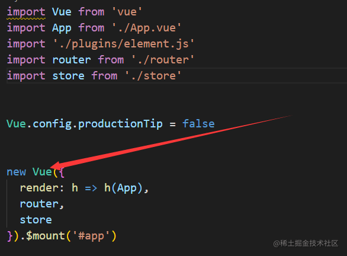Click the $mount method call
The height and width of the screenshot is (256, 347).
coord(46,236)
